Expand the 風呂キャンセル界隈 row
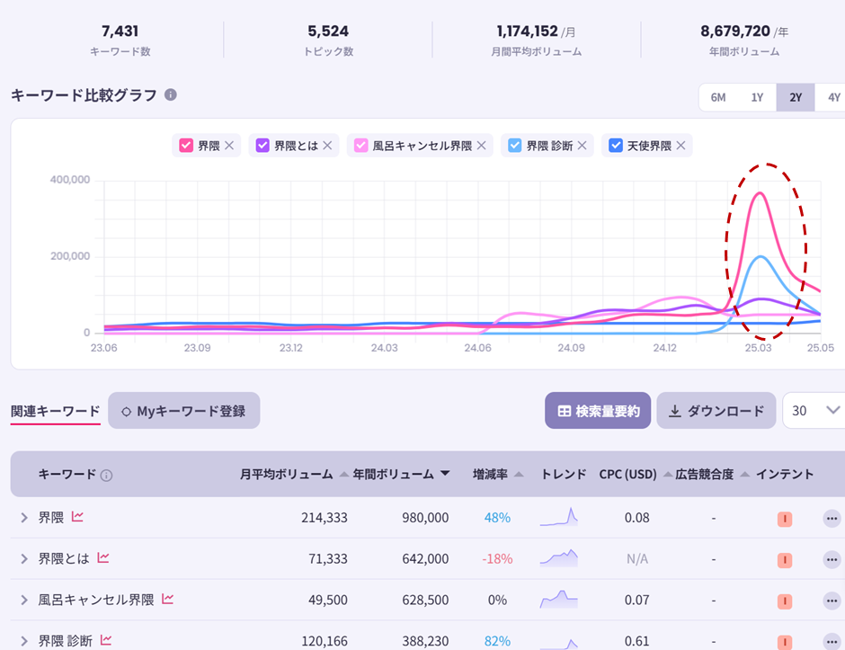The image size is (845, 650). tap(24, 600)
